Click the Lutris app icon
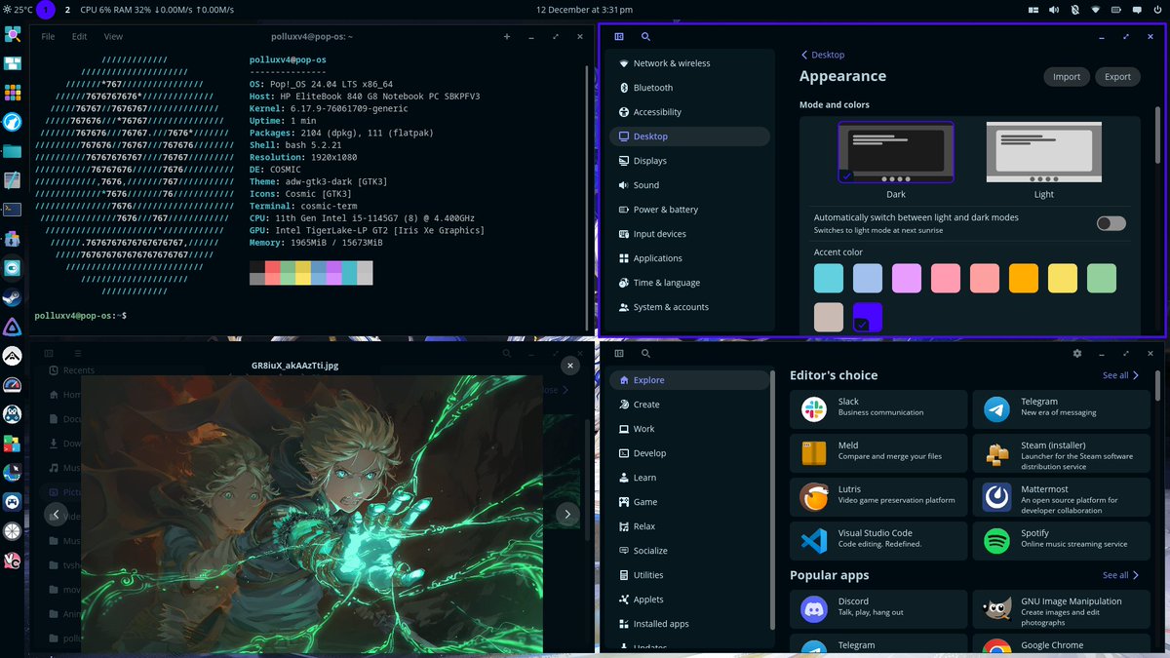Screen dimensions: 1170x658 814,497
